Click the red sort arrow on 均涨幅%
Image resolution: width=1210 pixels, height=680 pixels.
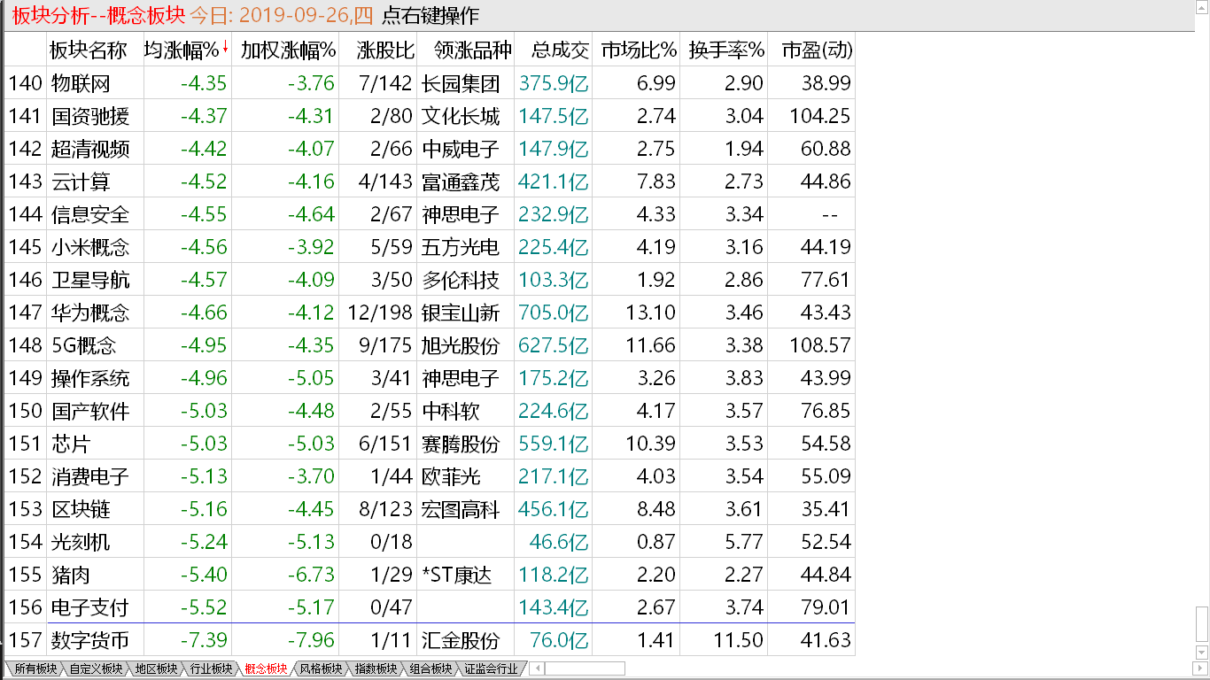(225, 47)
